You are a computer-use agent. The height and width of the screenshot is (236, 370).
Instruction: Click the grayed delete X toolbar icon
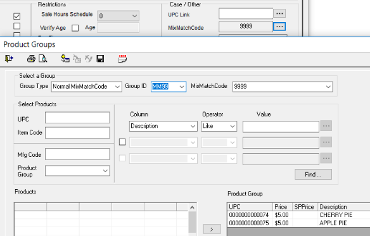click(x=88, y=58)
